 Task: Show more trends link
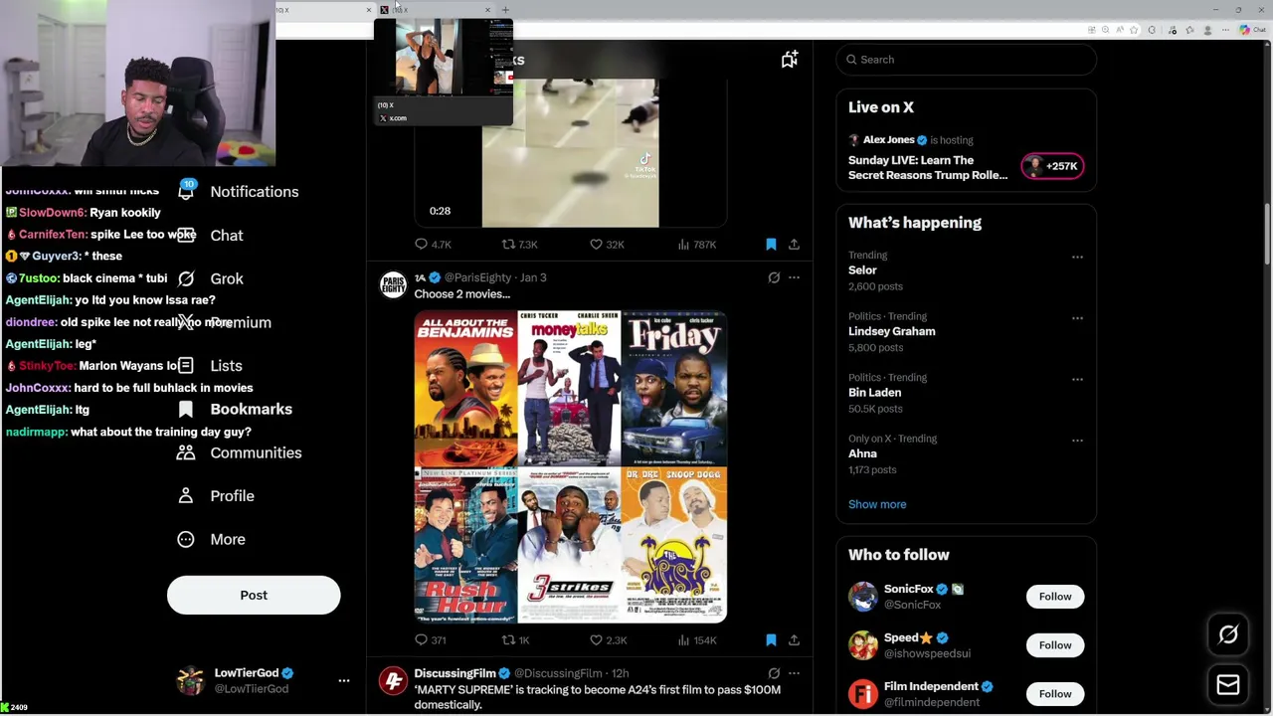pyautogui.click(x=877, y=504)
